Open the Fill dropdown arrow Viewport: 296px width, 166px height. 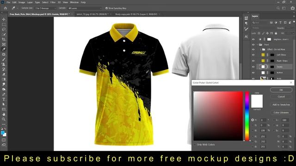tap(293, 33)
